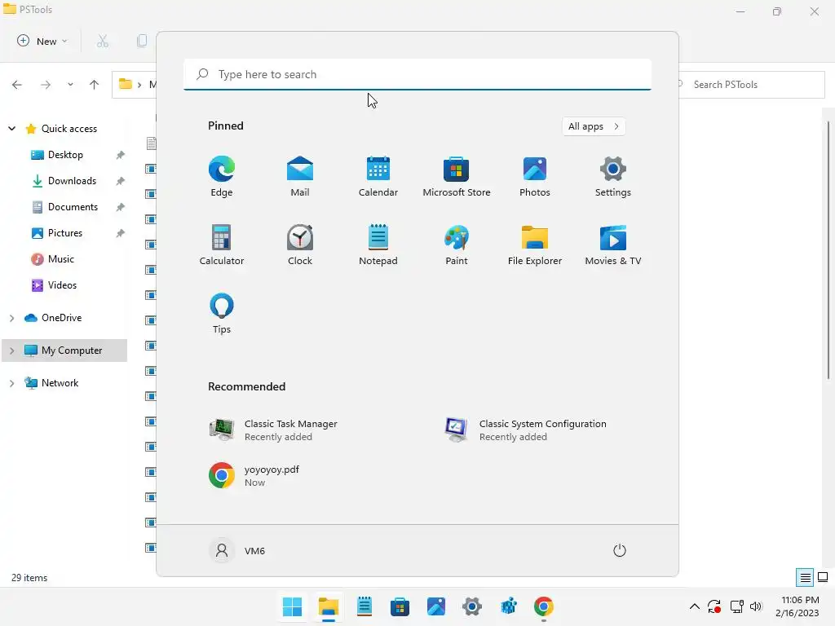Open Settings gear on the taskbar
Image resolution: width=835 pixels, height=626 pixels.
click(472, 606)
